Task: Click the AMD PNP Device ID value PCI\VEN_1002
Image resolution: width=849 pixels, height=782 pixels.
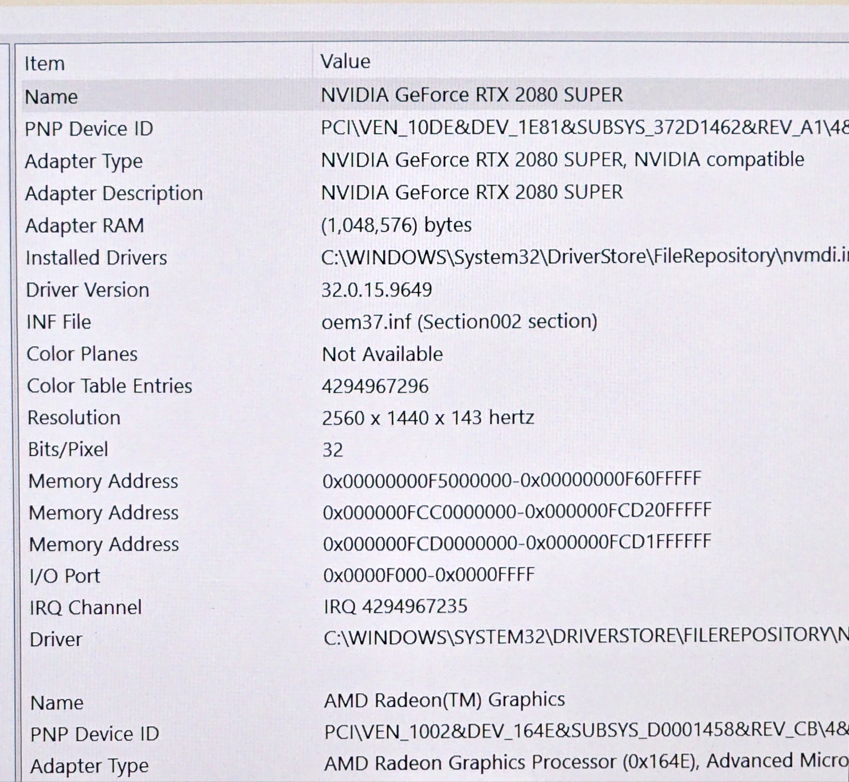Action: pos(586,732)
